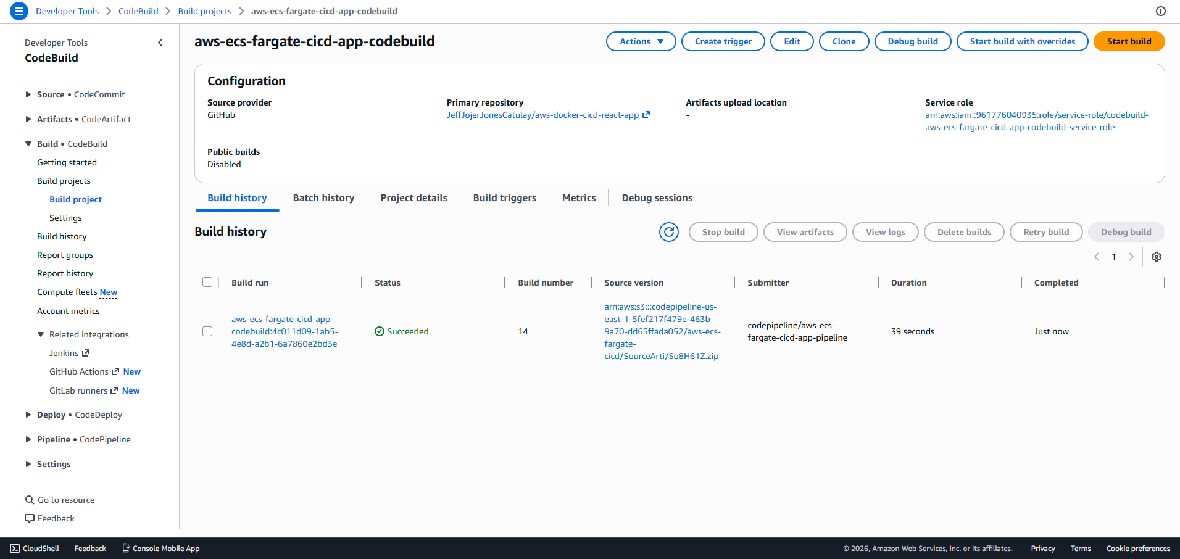Click the orange Start build button
This screenshot has width=1180, height=559.
(x=1129, y=41)
